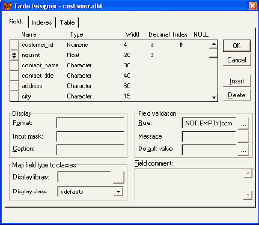Expand the Display class dropdown
Viewport: 259px width, 225px height.
[x=118, y=191]
